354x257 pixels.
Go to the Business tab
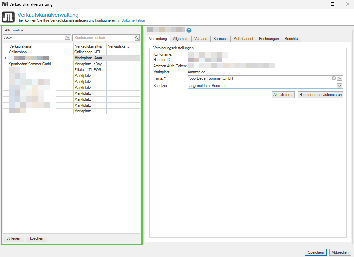coord(220,39)
